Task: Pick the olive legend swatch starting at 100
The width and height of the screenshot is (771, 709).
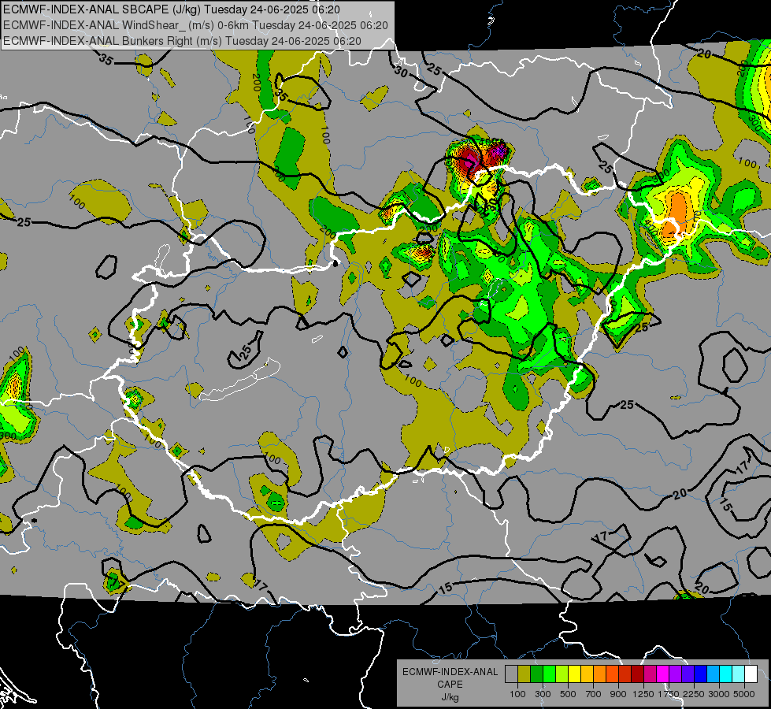Action: pyautogui.click(x=525, y=674)
